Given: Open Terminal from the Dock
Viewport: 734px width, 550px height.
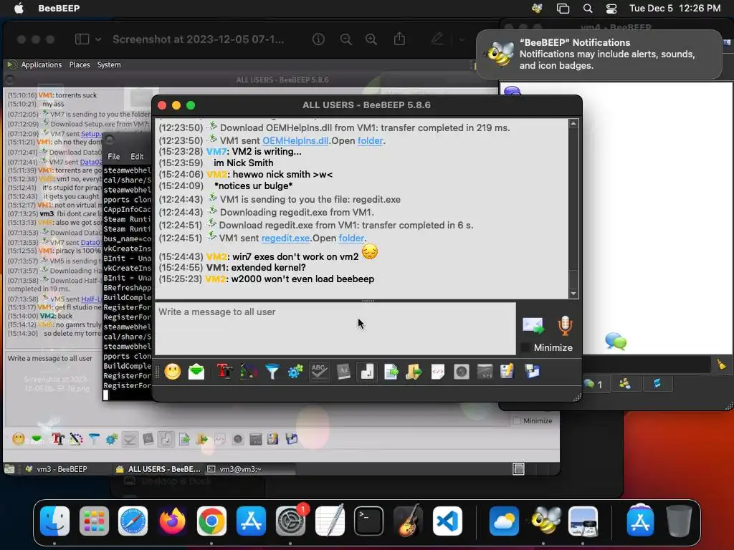Looking at the screenshot, I should (x=369, y=521).
